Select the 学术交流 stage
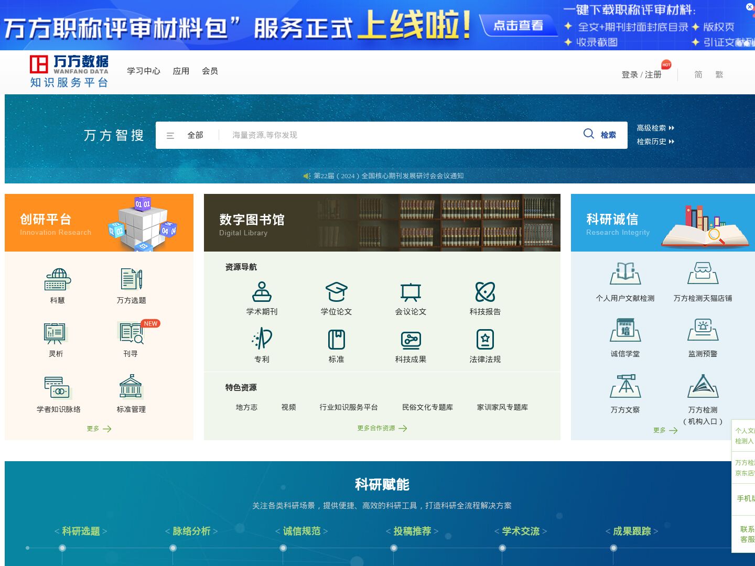The height and width of the screenshot is (566, 755). [x=521, y=531]
